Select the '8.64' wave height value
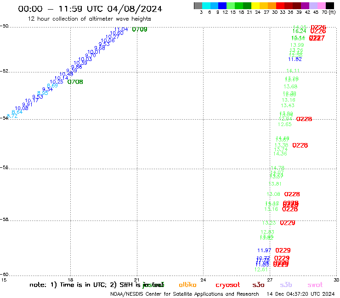Viewport: 340px width, 298px height. point(17,112)
